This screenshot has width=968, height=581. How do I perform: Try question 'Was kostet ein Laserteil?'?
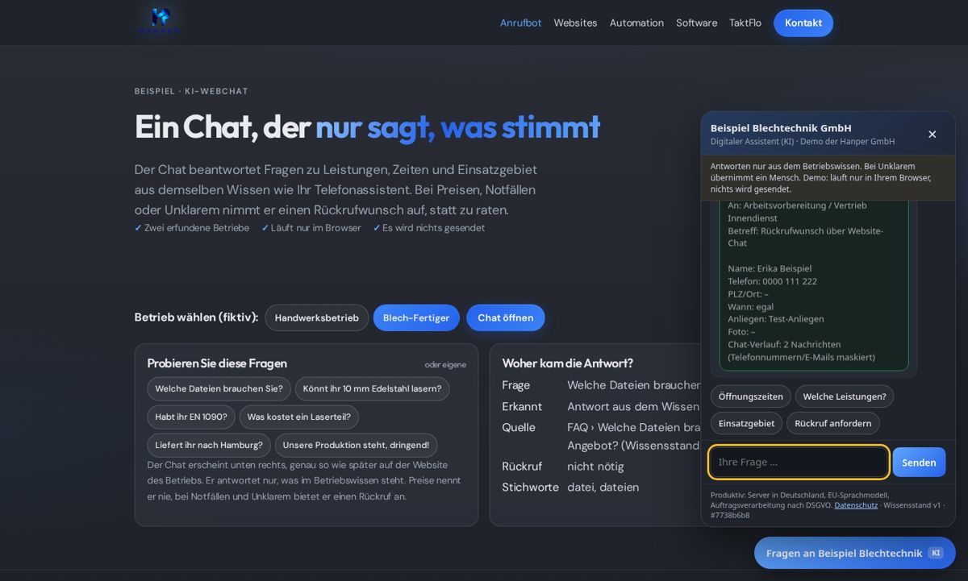coord(298,417)
